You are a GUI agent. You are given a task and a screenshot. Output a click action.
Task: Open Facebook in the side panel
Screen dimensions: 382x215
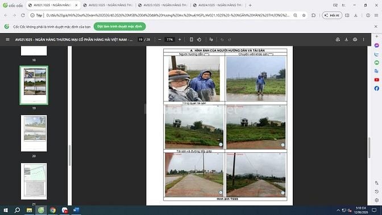point(377,88)
